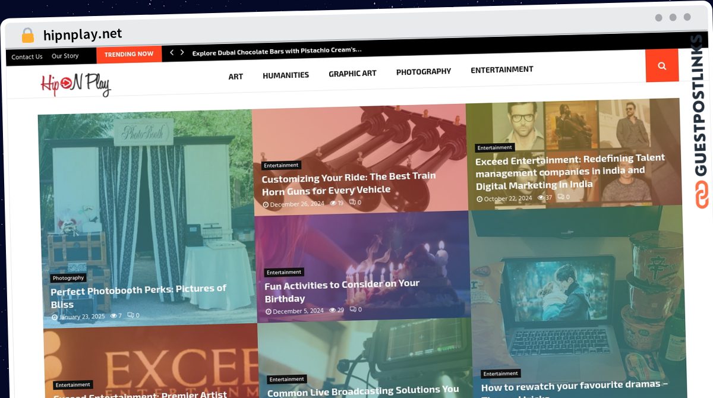Open the Photography menu item
The width and height of the screenshot is (713, 398).
[x=424, y=71]
